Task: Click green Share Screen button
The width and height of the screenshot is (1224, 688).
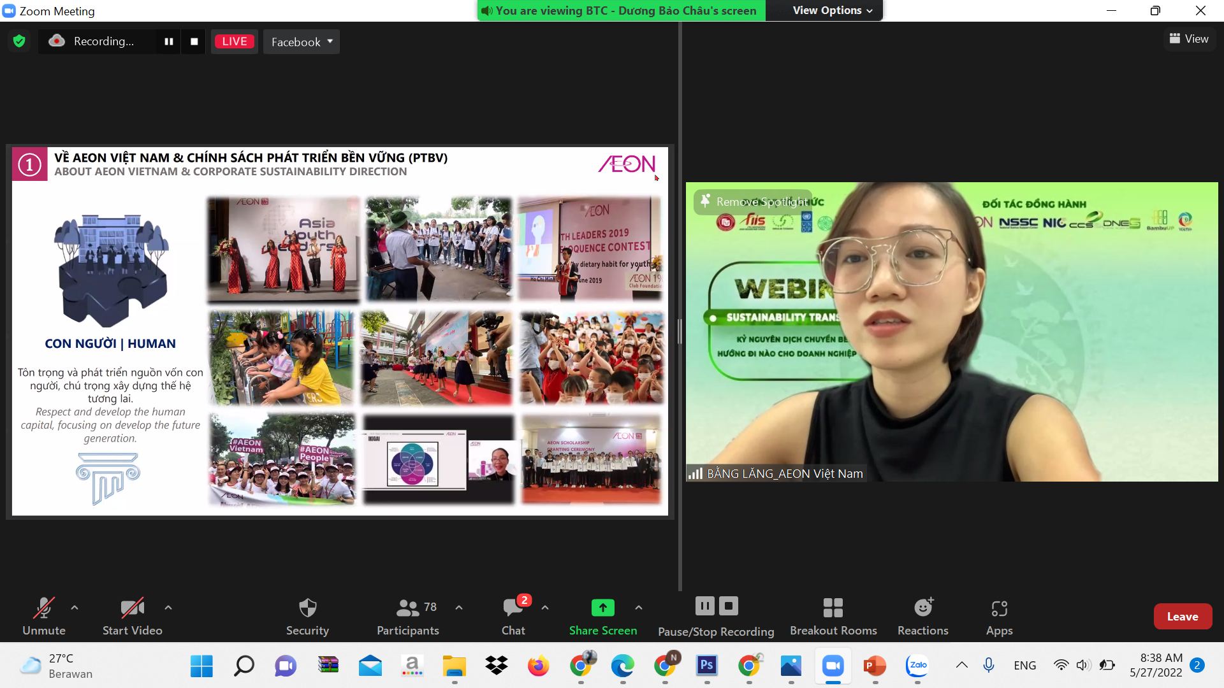Action: coord(603,616)
